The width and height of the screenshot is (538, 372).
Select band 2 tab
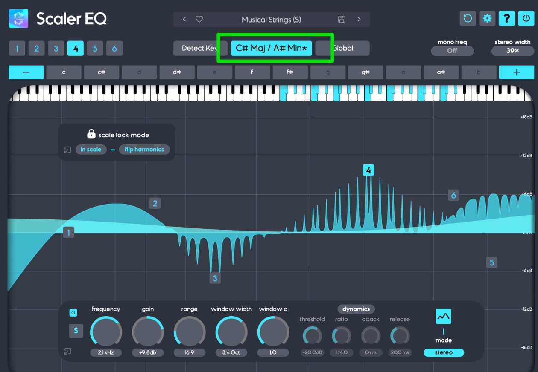37,49
